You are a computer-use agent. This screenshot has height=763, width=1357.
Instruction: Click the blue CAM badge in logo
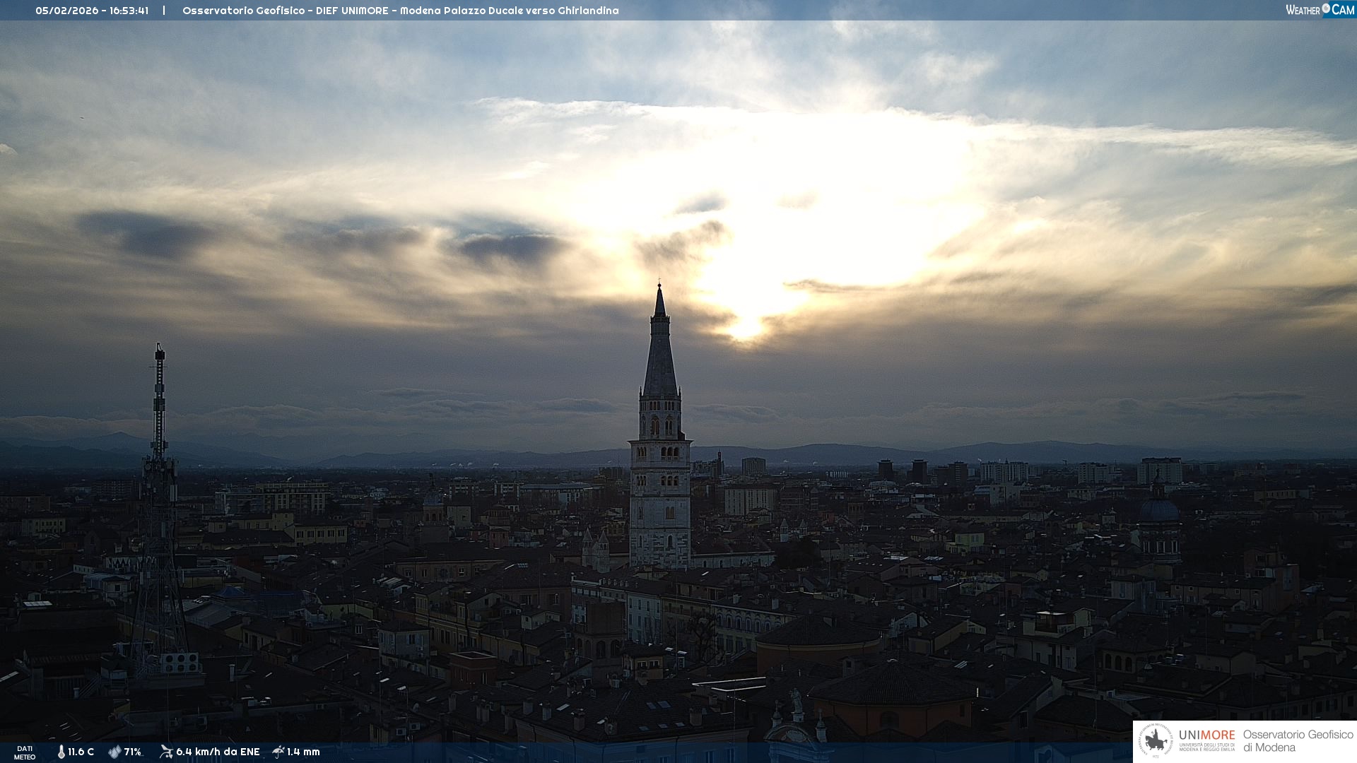tap(1342, 10)
